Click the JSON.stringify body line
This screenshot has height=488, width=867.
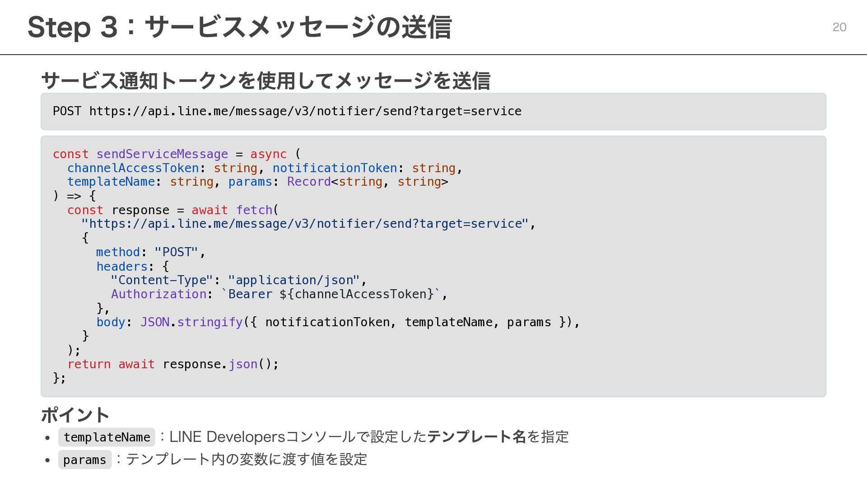click(x=336, y=322)
